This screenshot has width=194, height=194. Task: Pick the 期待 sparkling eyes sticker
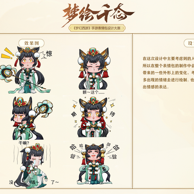pos(93,117)
